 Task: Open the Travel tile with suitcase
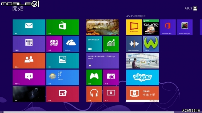click(94, 44)
